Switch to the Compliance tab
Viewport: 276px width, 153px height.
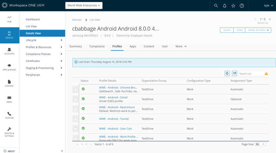[x=97, y=46]
